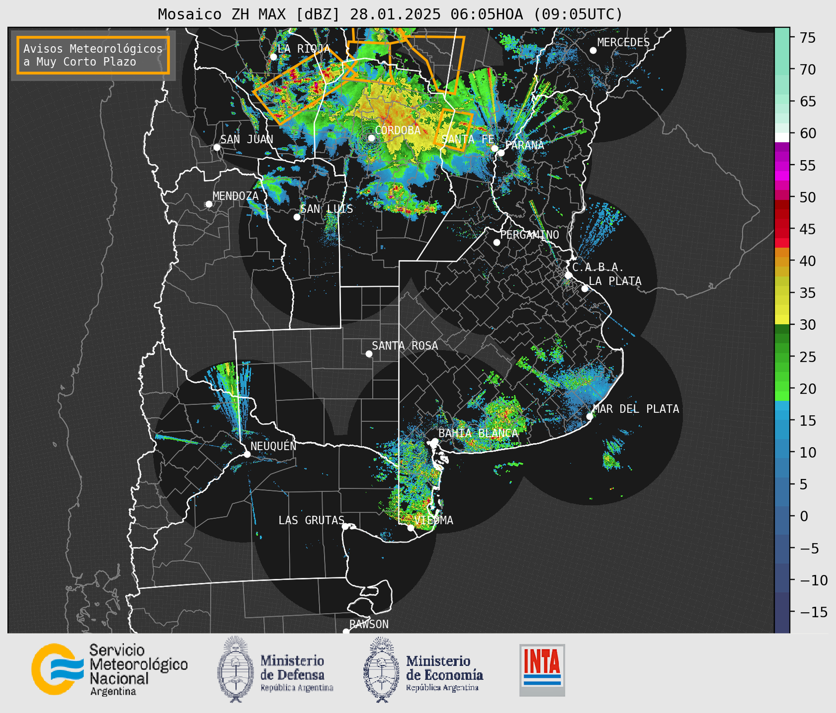The height and width of the screenshot is (713, 836).
Task: Select the LA RIOJA city marker
Action: [273, 57]
